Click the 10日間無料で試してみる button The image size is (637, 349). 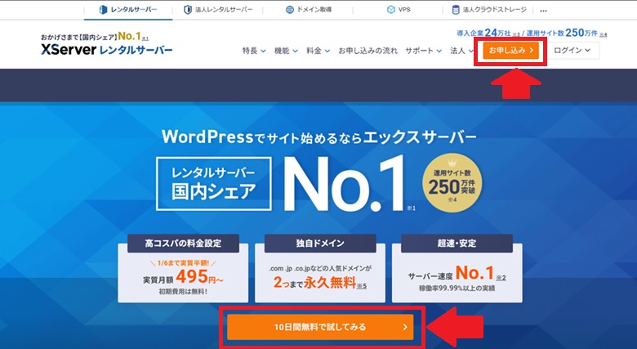(320, 327)
